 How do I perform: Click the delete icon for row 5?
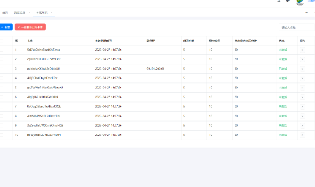pyautogui.click(x=303, y=88)
